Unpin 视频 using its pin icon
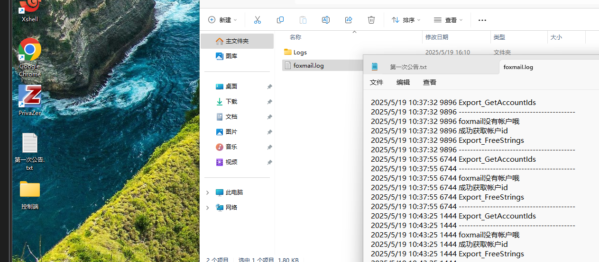This screenshot has height=262, width=599. (x=269, y=163)
